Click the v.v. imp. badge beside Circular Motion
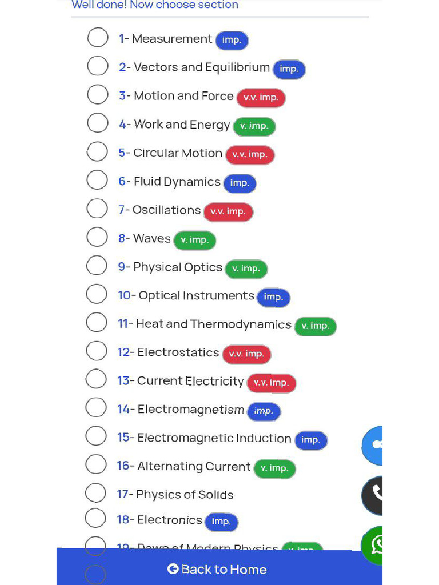 click(x=250, y=155)
